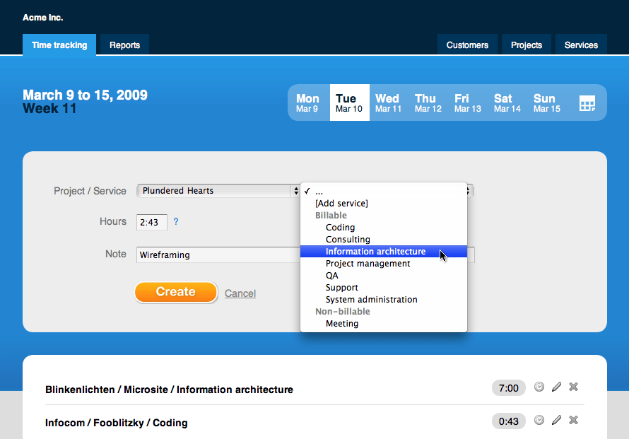Start timer for Infocom Fooblitzky Coding entry

[539, 420]
